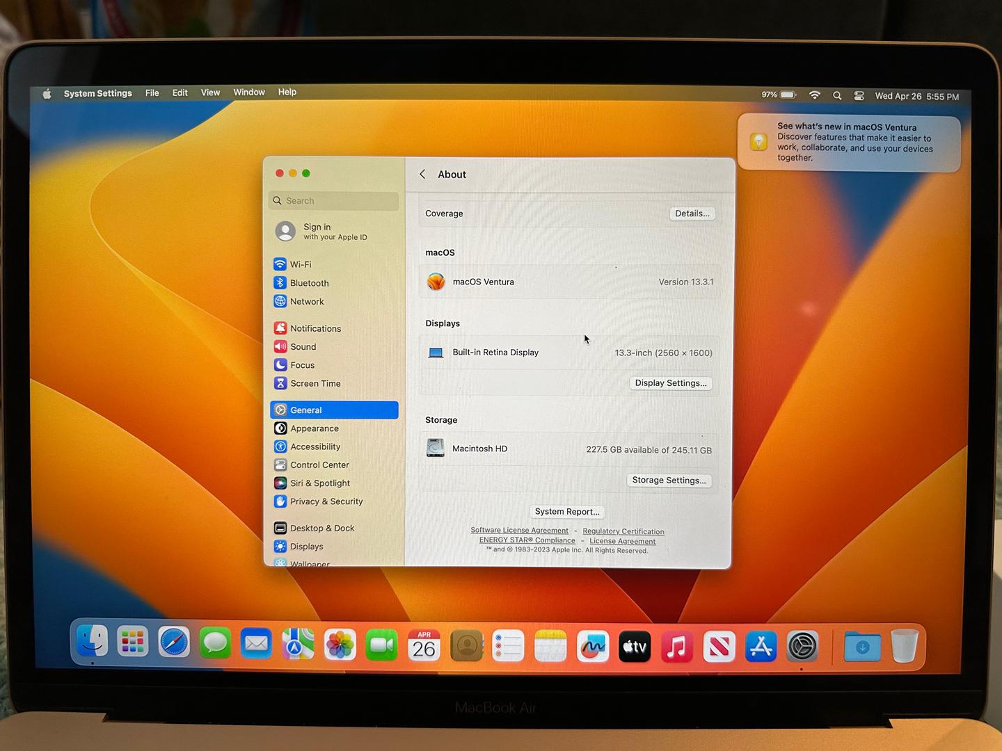1002x751 pixels.
Task: Open Calendar from the Dock
Action: coord(424,646)
